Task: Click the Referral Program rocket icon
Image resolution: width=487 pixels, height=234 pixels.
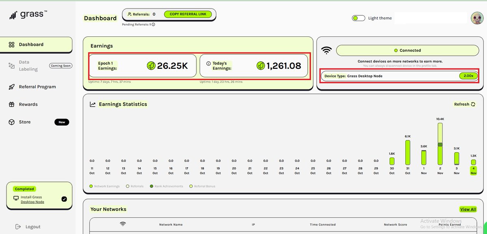Action: (x=11, y=87)
